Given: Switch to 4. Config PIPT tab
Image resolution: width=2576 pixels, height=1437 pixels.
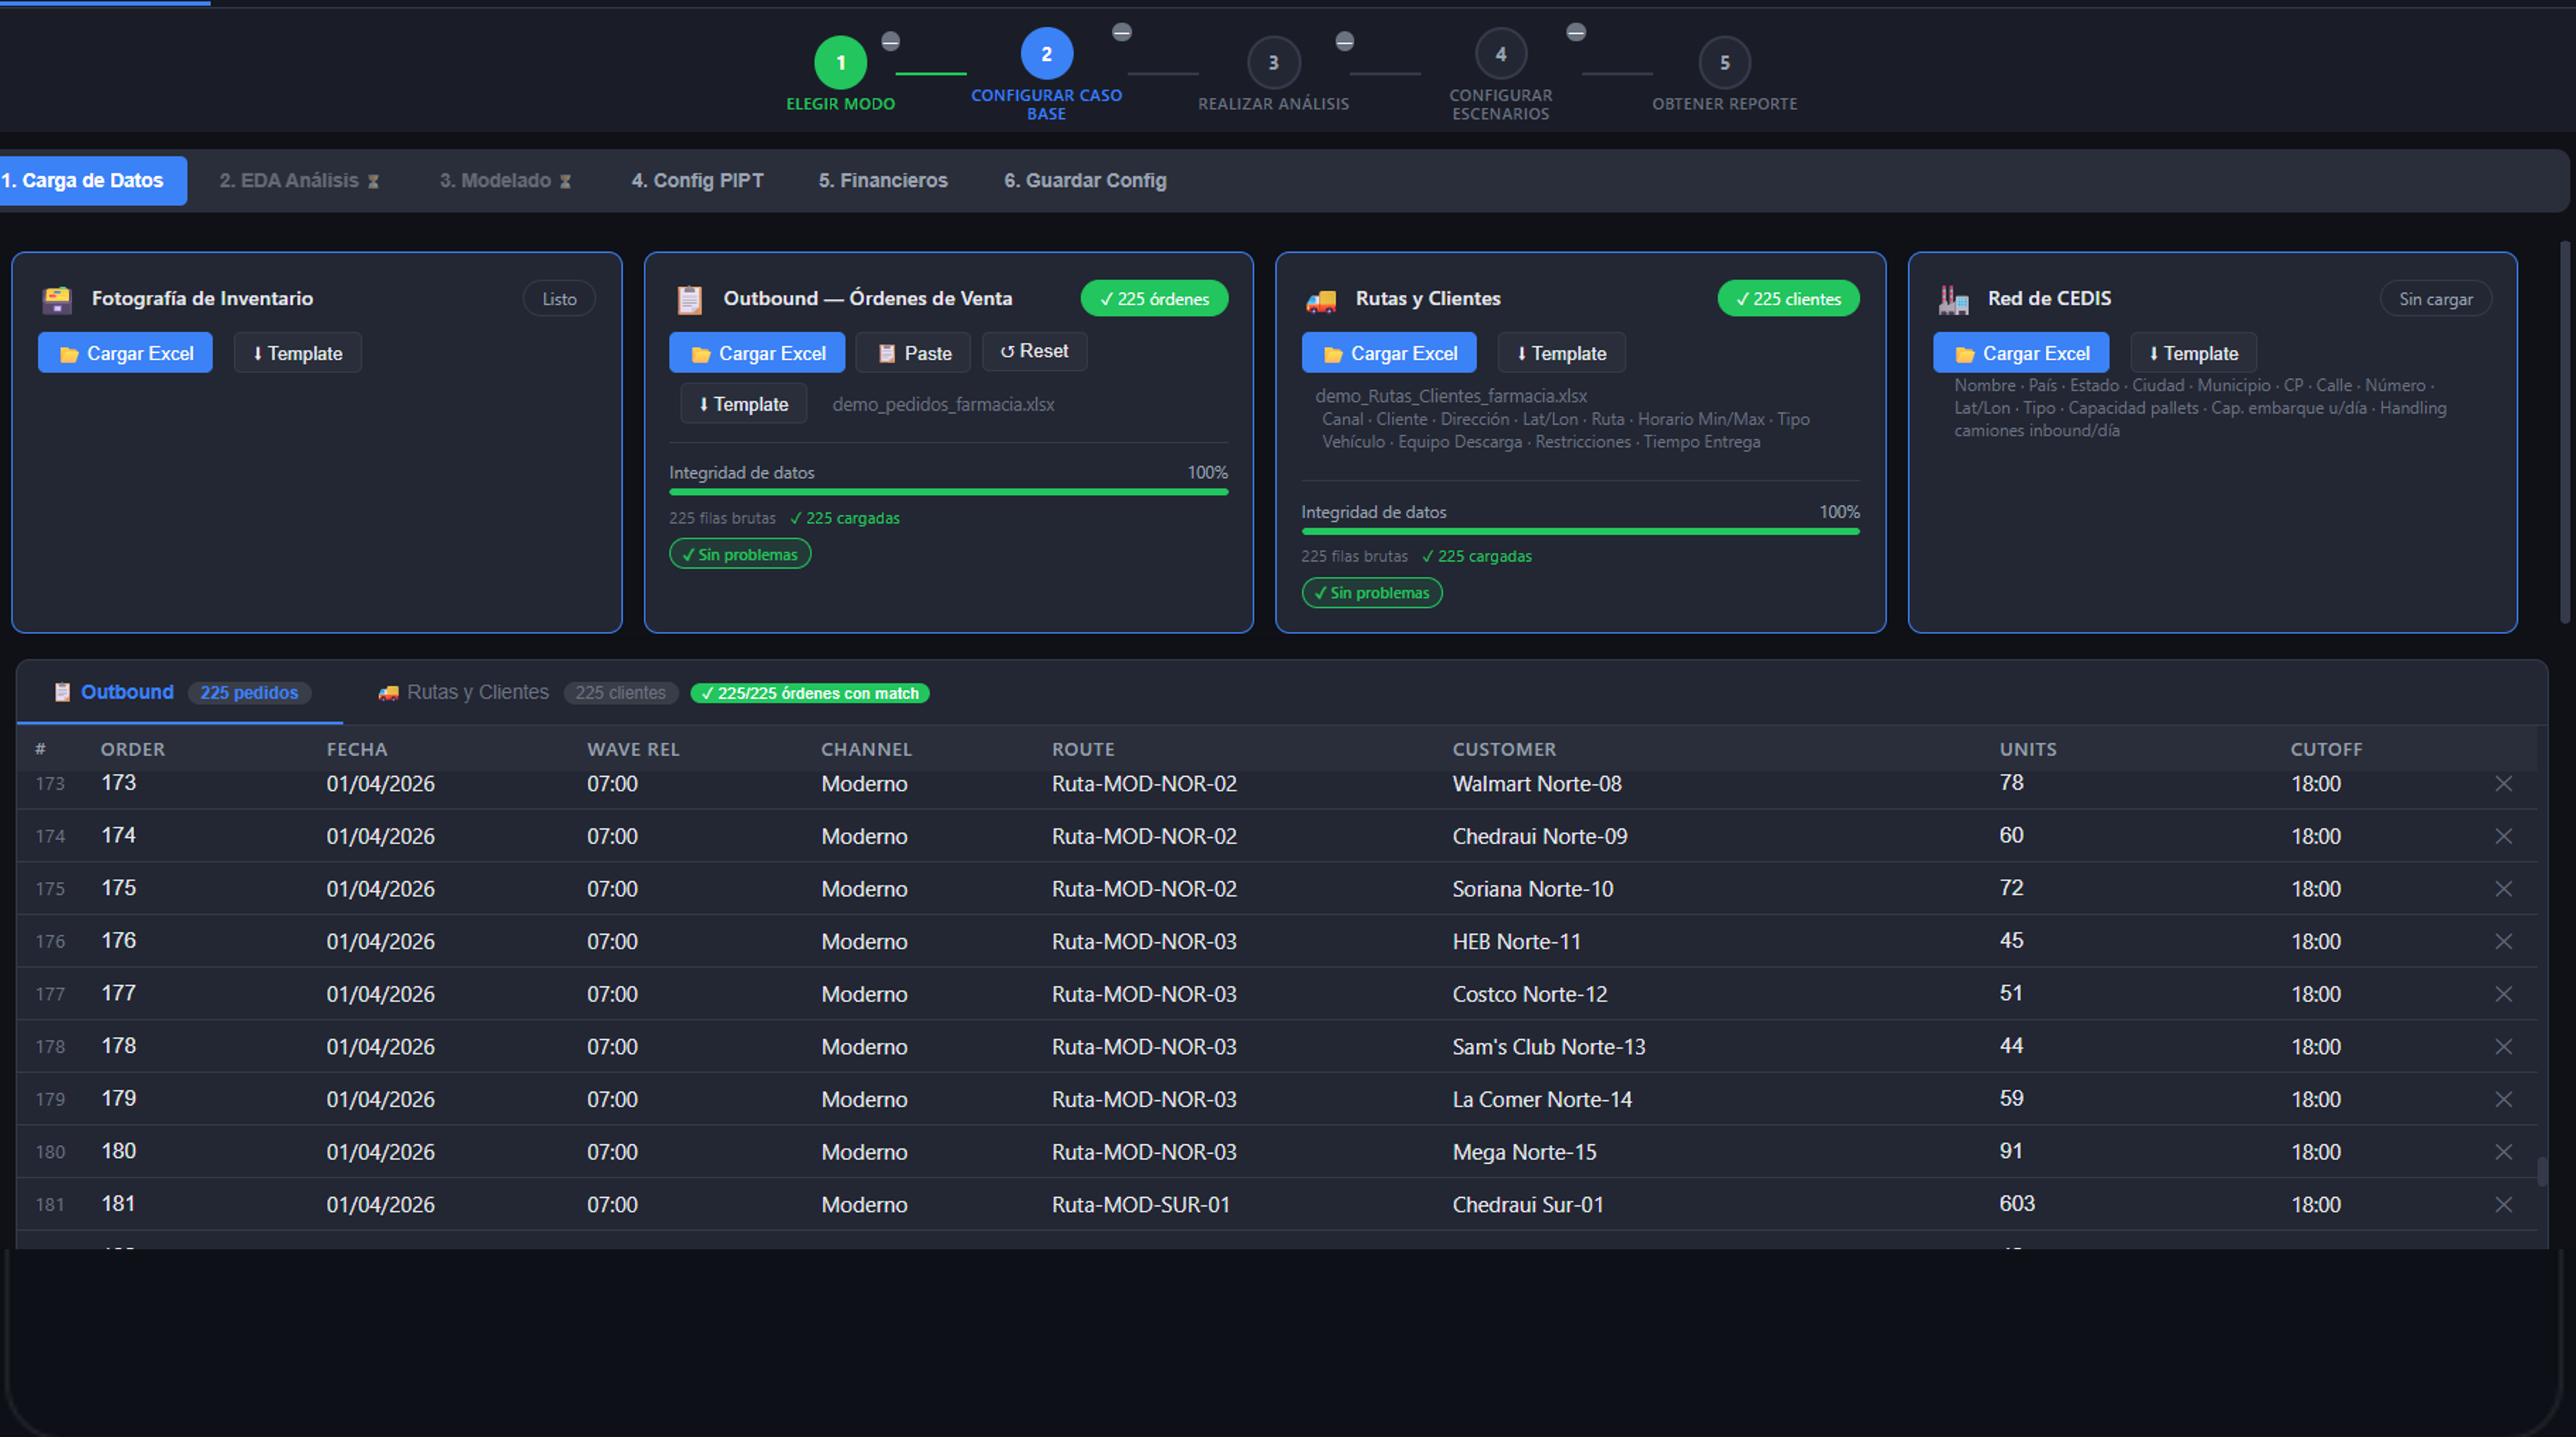Looking at the screenshot, I should pyautogui.click(x=697, y=181).
